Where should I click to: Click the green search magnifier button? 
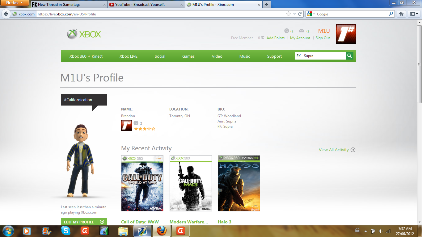point(349,56)
